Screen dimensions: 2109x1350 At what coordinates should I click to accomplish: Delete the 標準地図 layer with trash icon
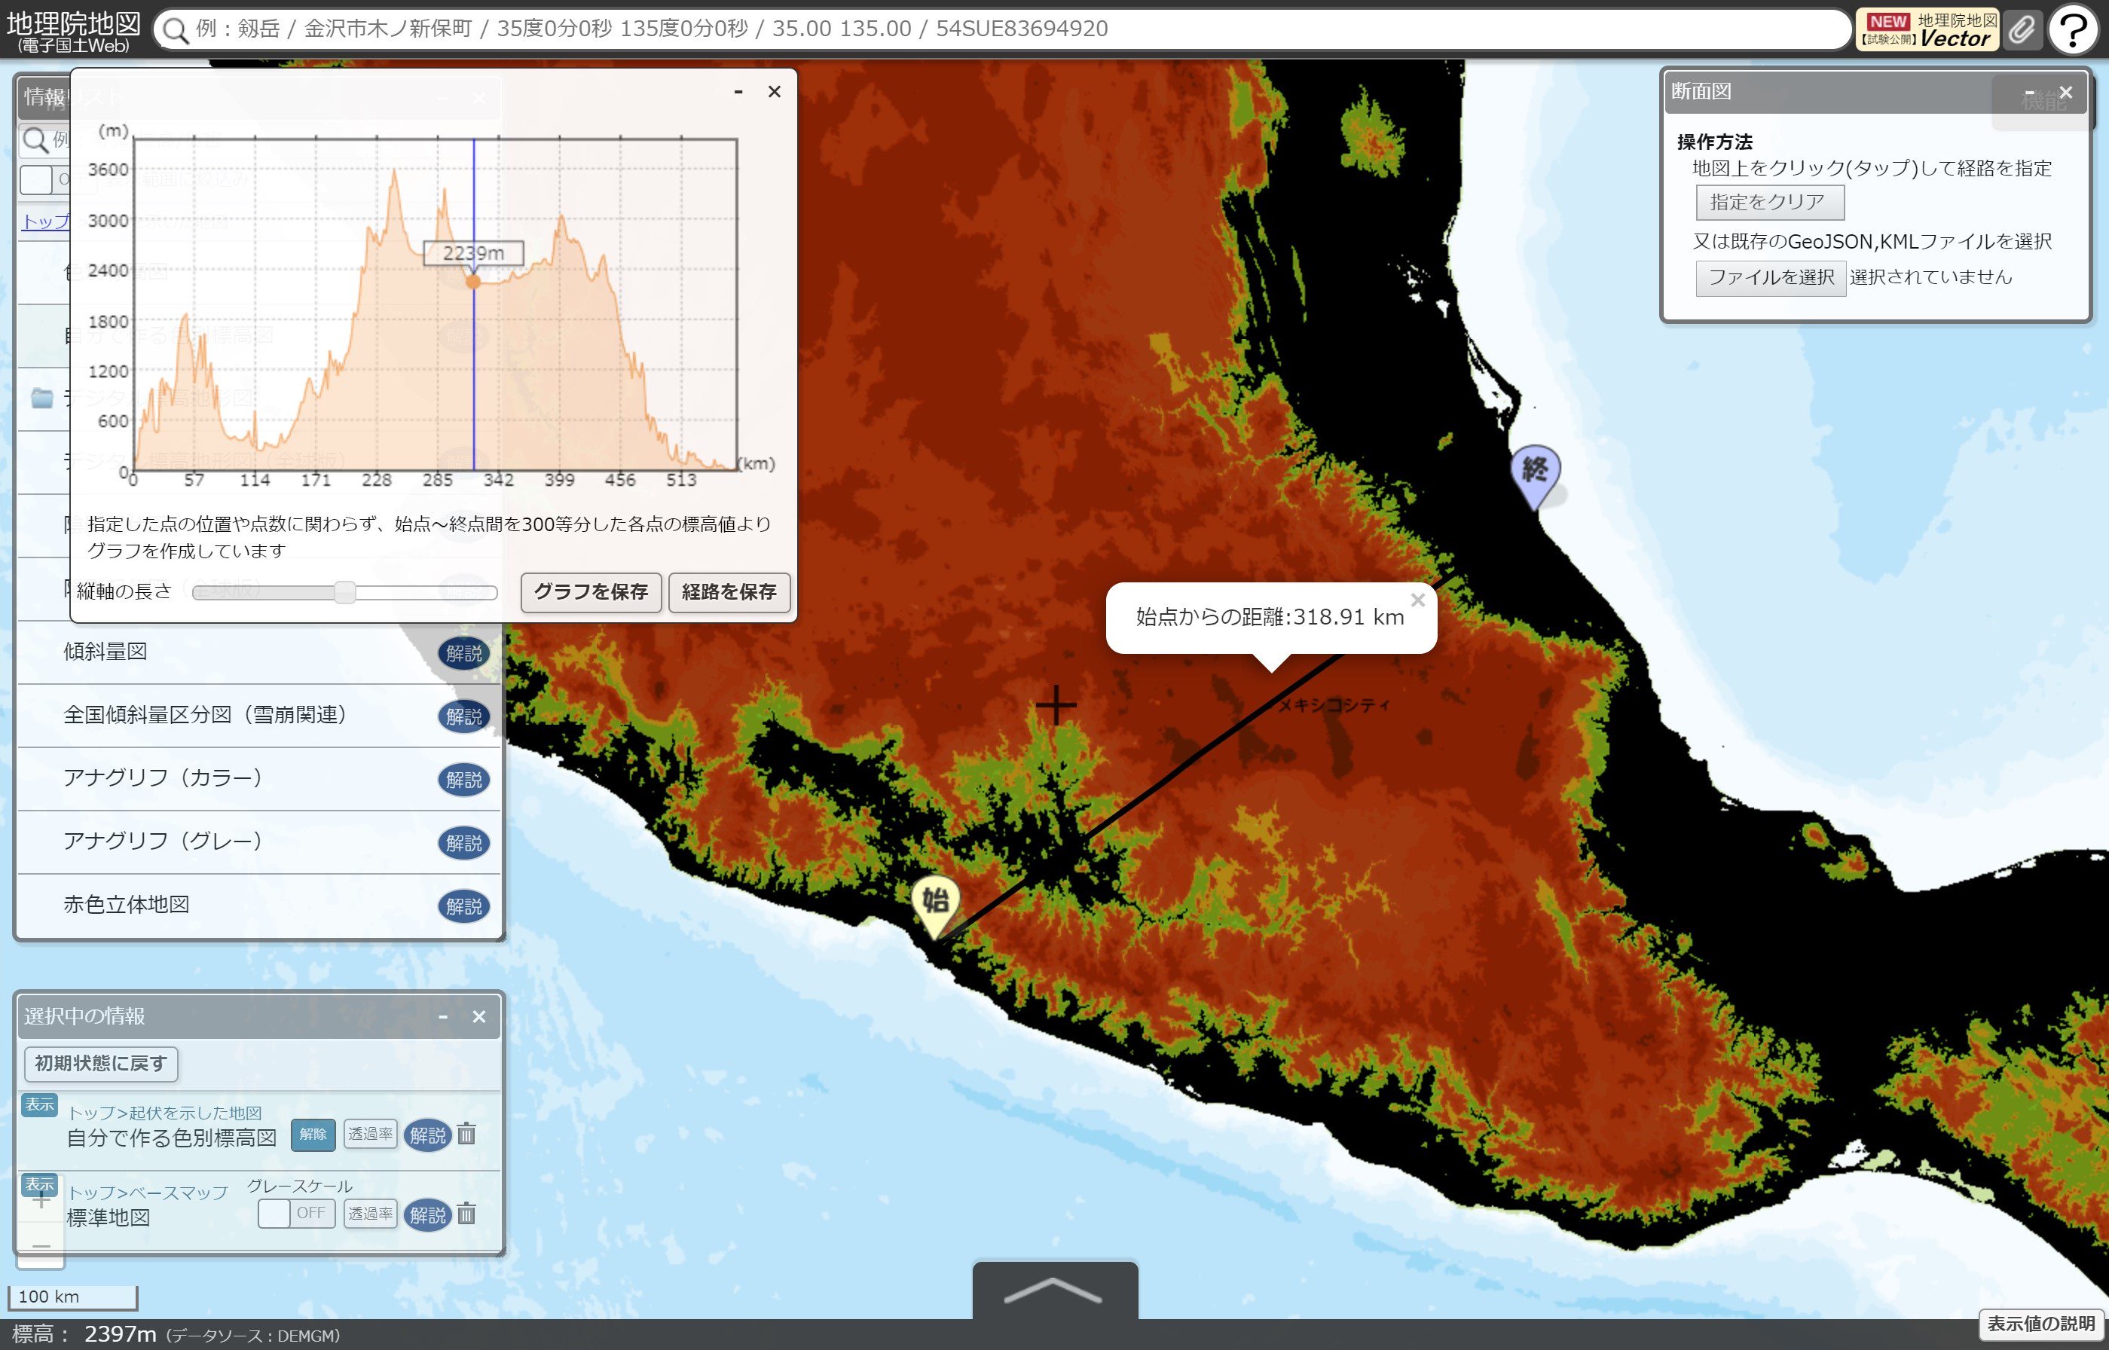coord(466,1214)
